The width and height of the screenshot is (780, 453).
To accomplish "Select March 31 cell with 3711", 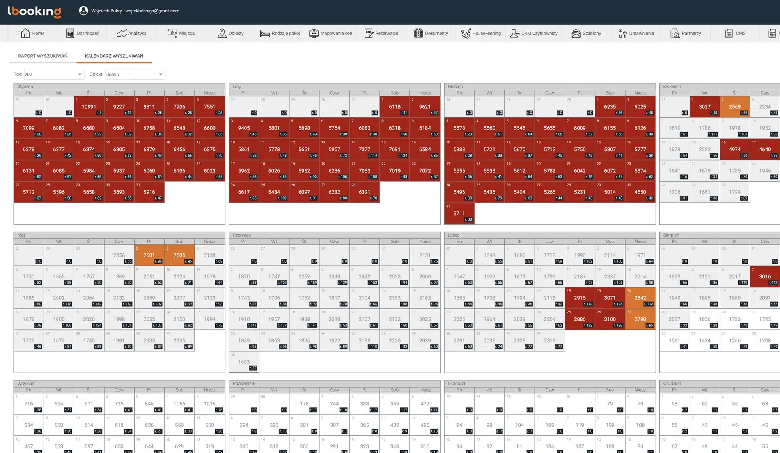I will 459,213.
